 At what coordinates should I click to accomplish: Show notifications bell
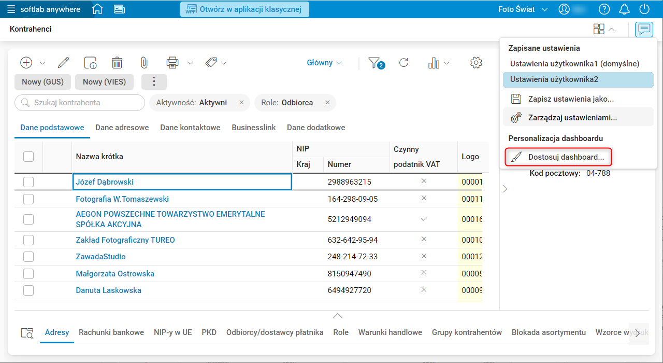pyautogui.click(x=625, y=9)
